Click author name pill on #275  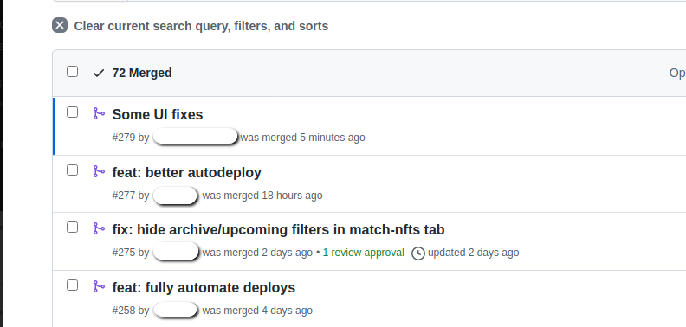click(x=177, y=253)
